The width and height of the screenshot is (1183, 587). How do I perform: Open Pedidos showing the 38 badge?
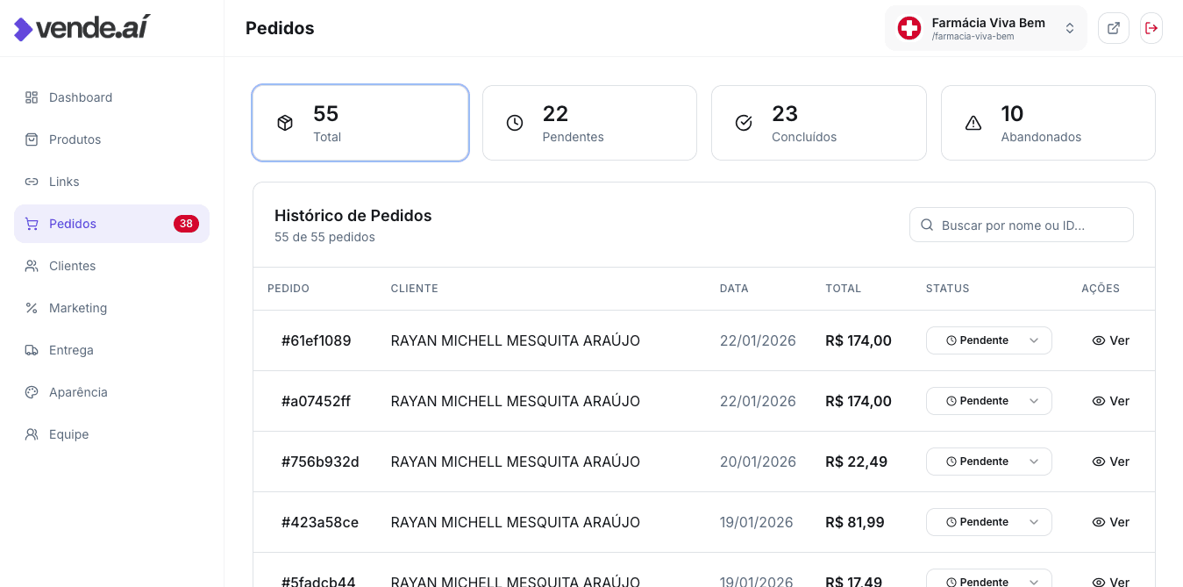pos(111,224)
